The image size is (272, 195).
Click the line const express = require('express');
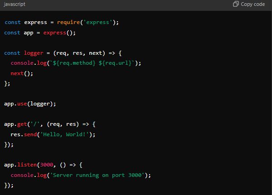[x=62, y=22]
